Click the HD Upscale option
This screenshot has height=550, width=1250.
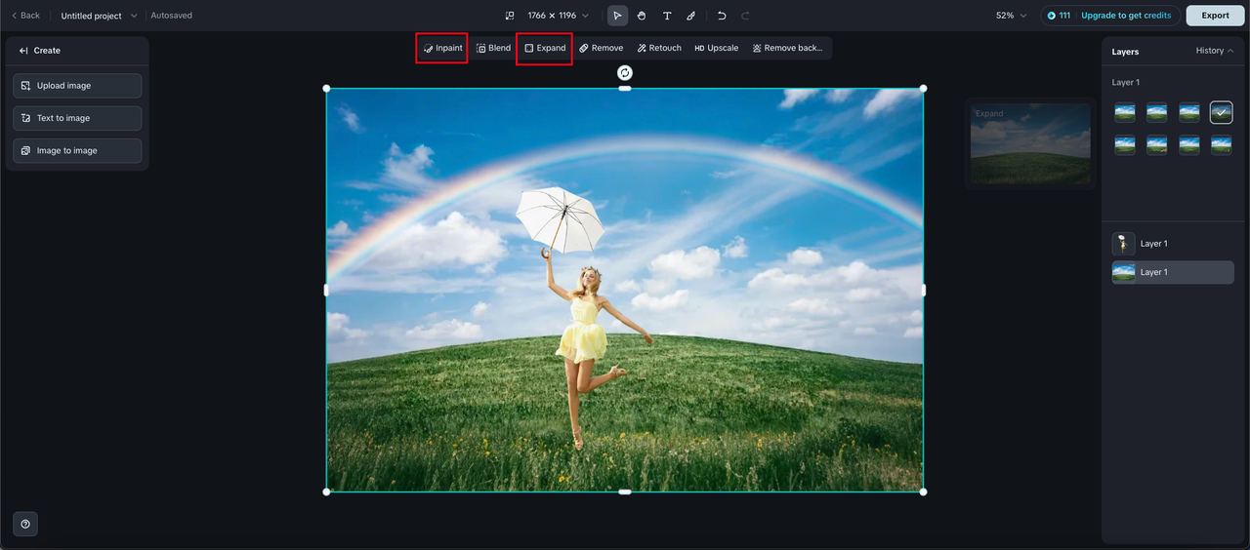pos(716,48)
